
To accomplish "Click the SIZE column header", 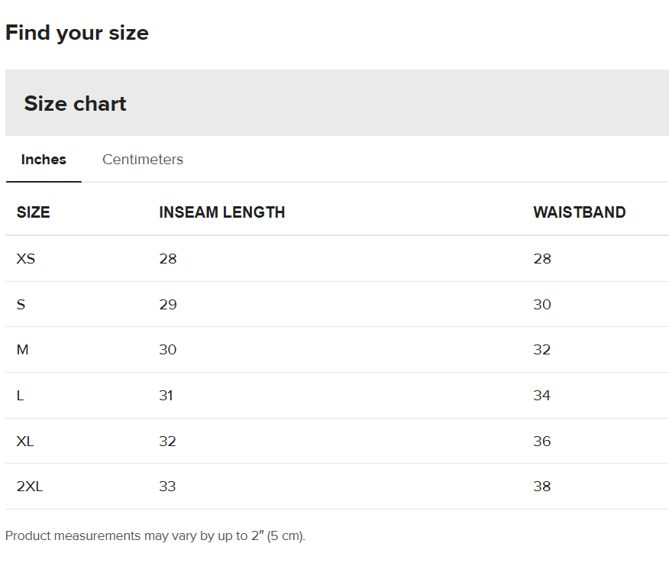I will click(x=34, y=212).
